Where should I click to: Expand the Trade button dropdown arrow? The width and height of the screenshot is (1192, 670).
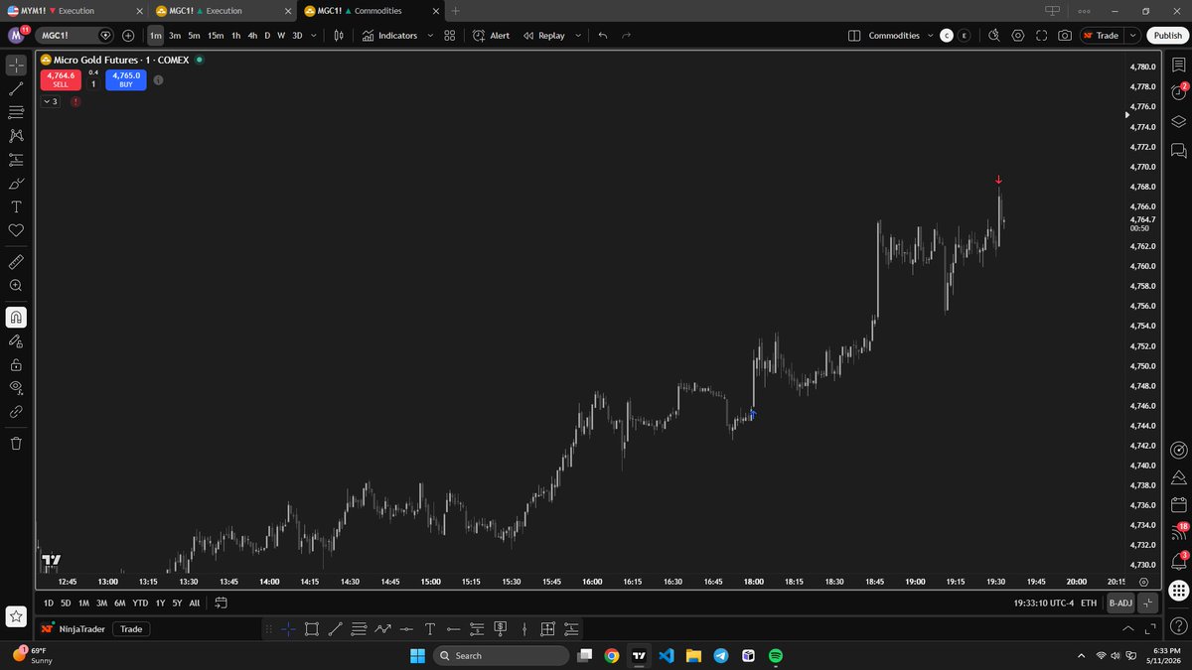coord(1132,35)
